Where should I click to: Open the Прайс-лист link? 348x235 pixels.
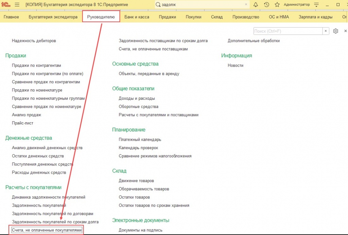(23, 123)
